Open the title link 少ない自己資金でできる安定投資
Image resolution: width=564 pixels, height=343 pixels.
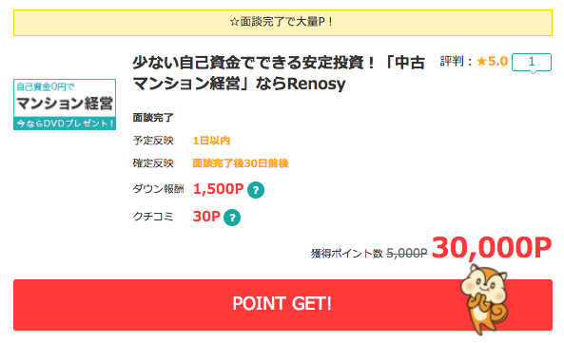(279, 73)
